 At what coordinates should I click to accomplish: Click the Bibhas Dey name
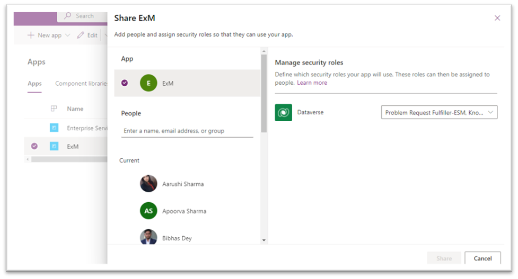pyautogui.click(x=177, y=238)
